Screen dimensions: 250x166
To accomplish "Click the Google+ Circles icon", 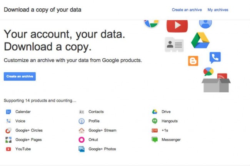I will (8, 130).
